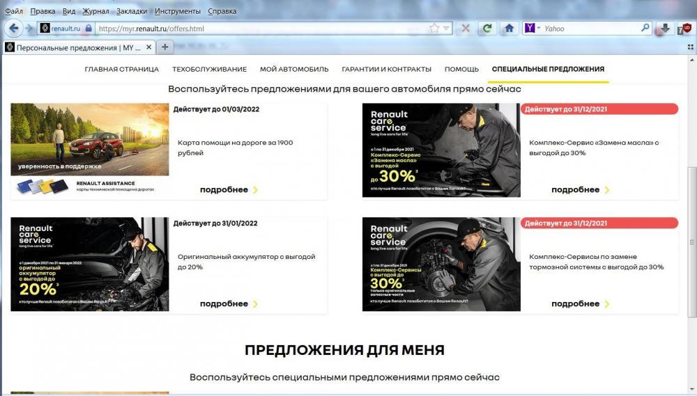Go to ГЛАВНАЯ СТРАНИЦА
Viewport: 697px width, 396px height.
pos(121,70)
